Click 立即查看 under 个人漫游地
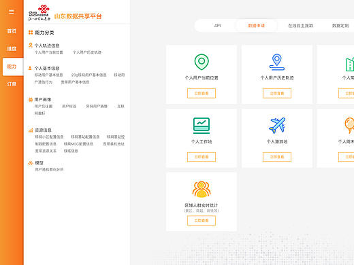The height and width of the screenshot is (265, 354). pyautogui.click(x=277, y=157)
